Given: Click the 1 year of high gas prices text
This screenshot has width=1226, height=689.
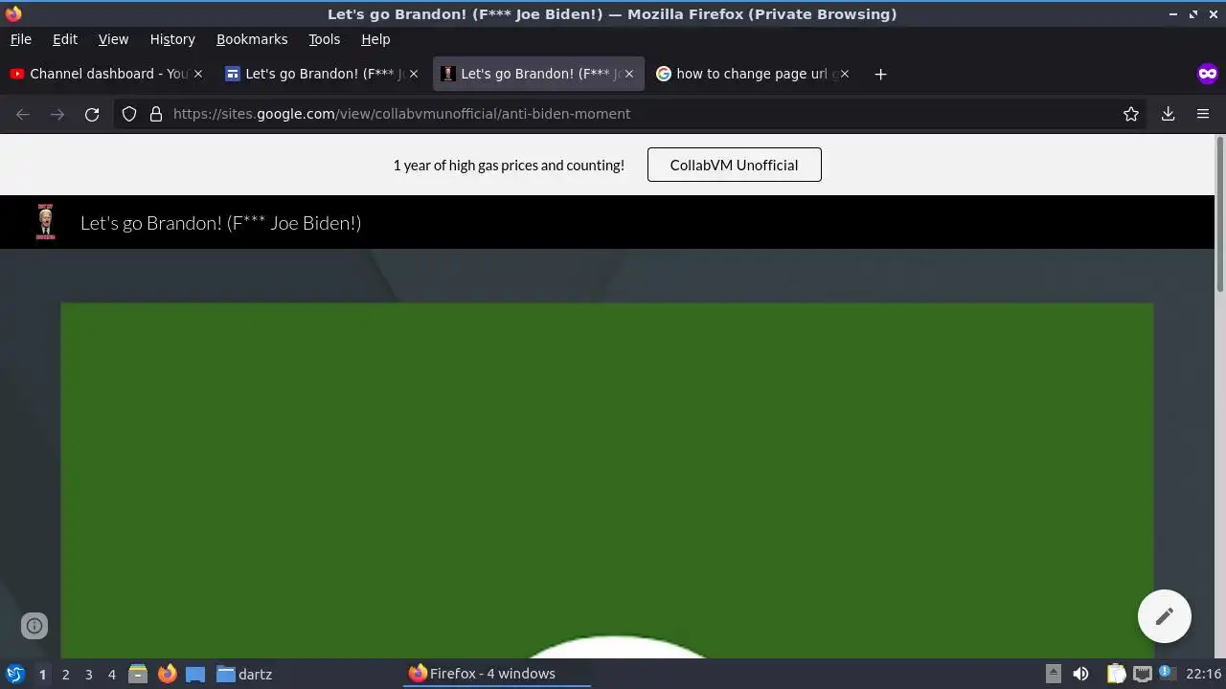Looking at the screenshot, I should point(509,165).
